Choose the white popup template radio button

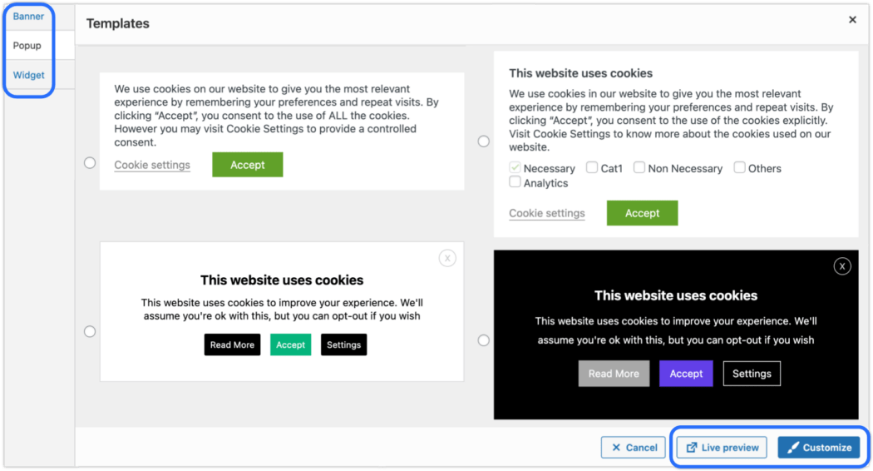point(90,332)
